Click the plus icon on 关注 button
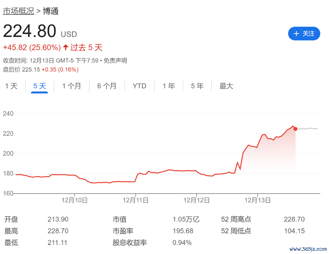Viewport: 329px width, 254px height. 296,34
